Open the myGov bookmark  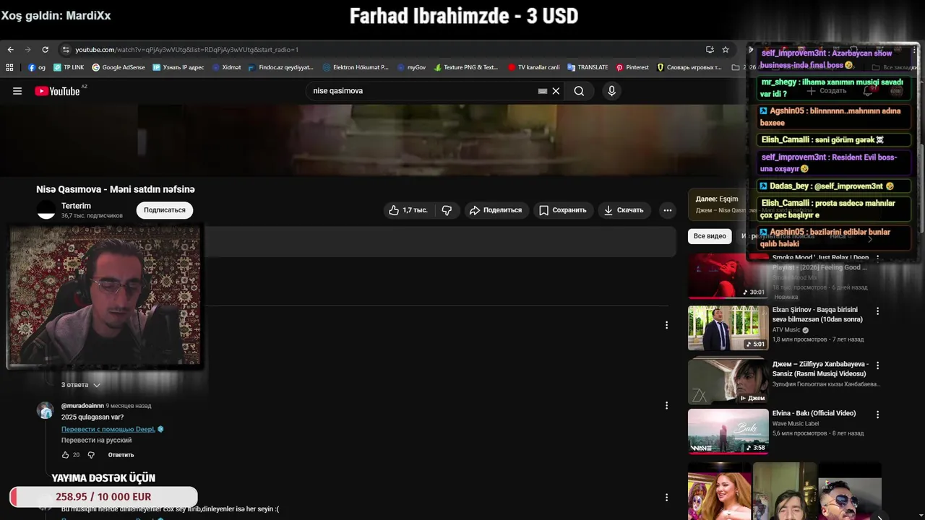tap(411, 67)
